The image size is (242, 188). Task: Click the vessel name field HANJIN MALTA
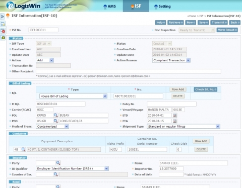pyautogui.click(x=159, y=110)
